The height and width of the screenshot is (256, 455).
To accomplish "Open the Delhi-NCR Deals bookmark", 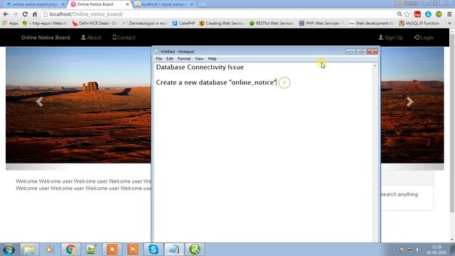I will (x=95, y=23).
